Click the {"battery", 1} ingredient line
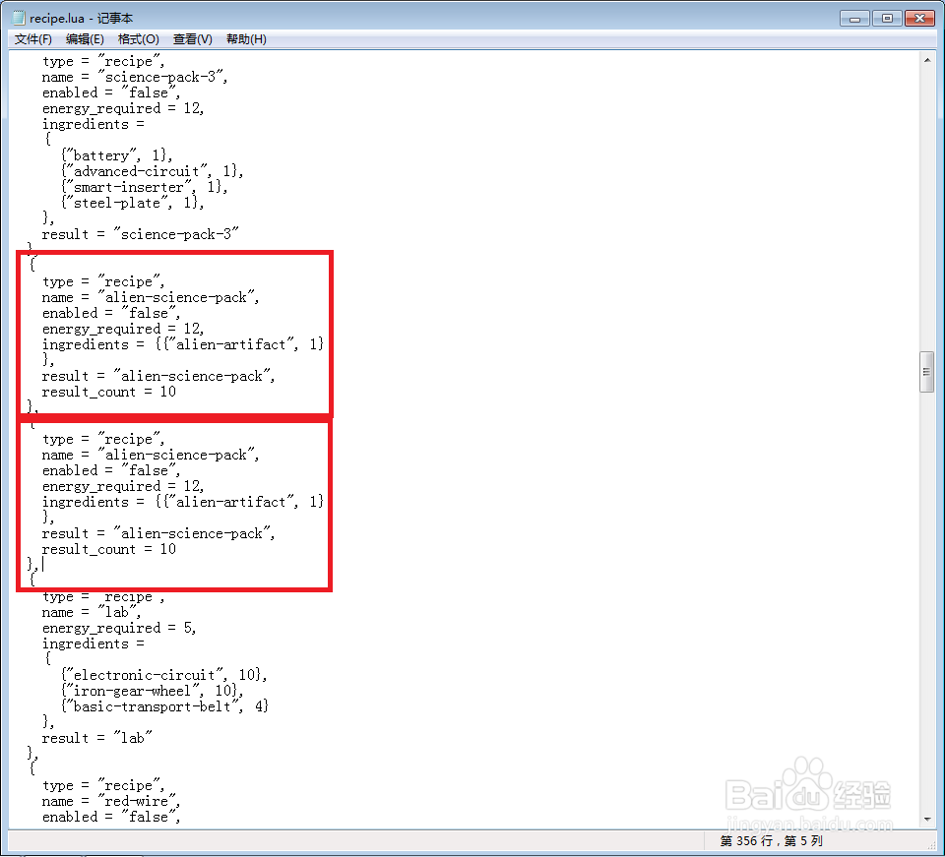The image size is (945, 857). pyautogui.click(x=117, y=155)
